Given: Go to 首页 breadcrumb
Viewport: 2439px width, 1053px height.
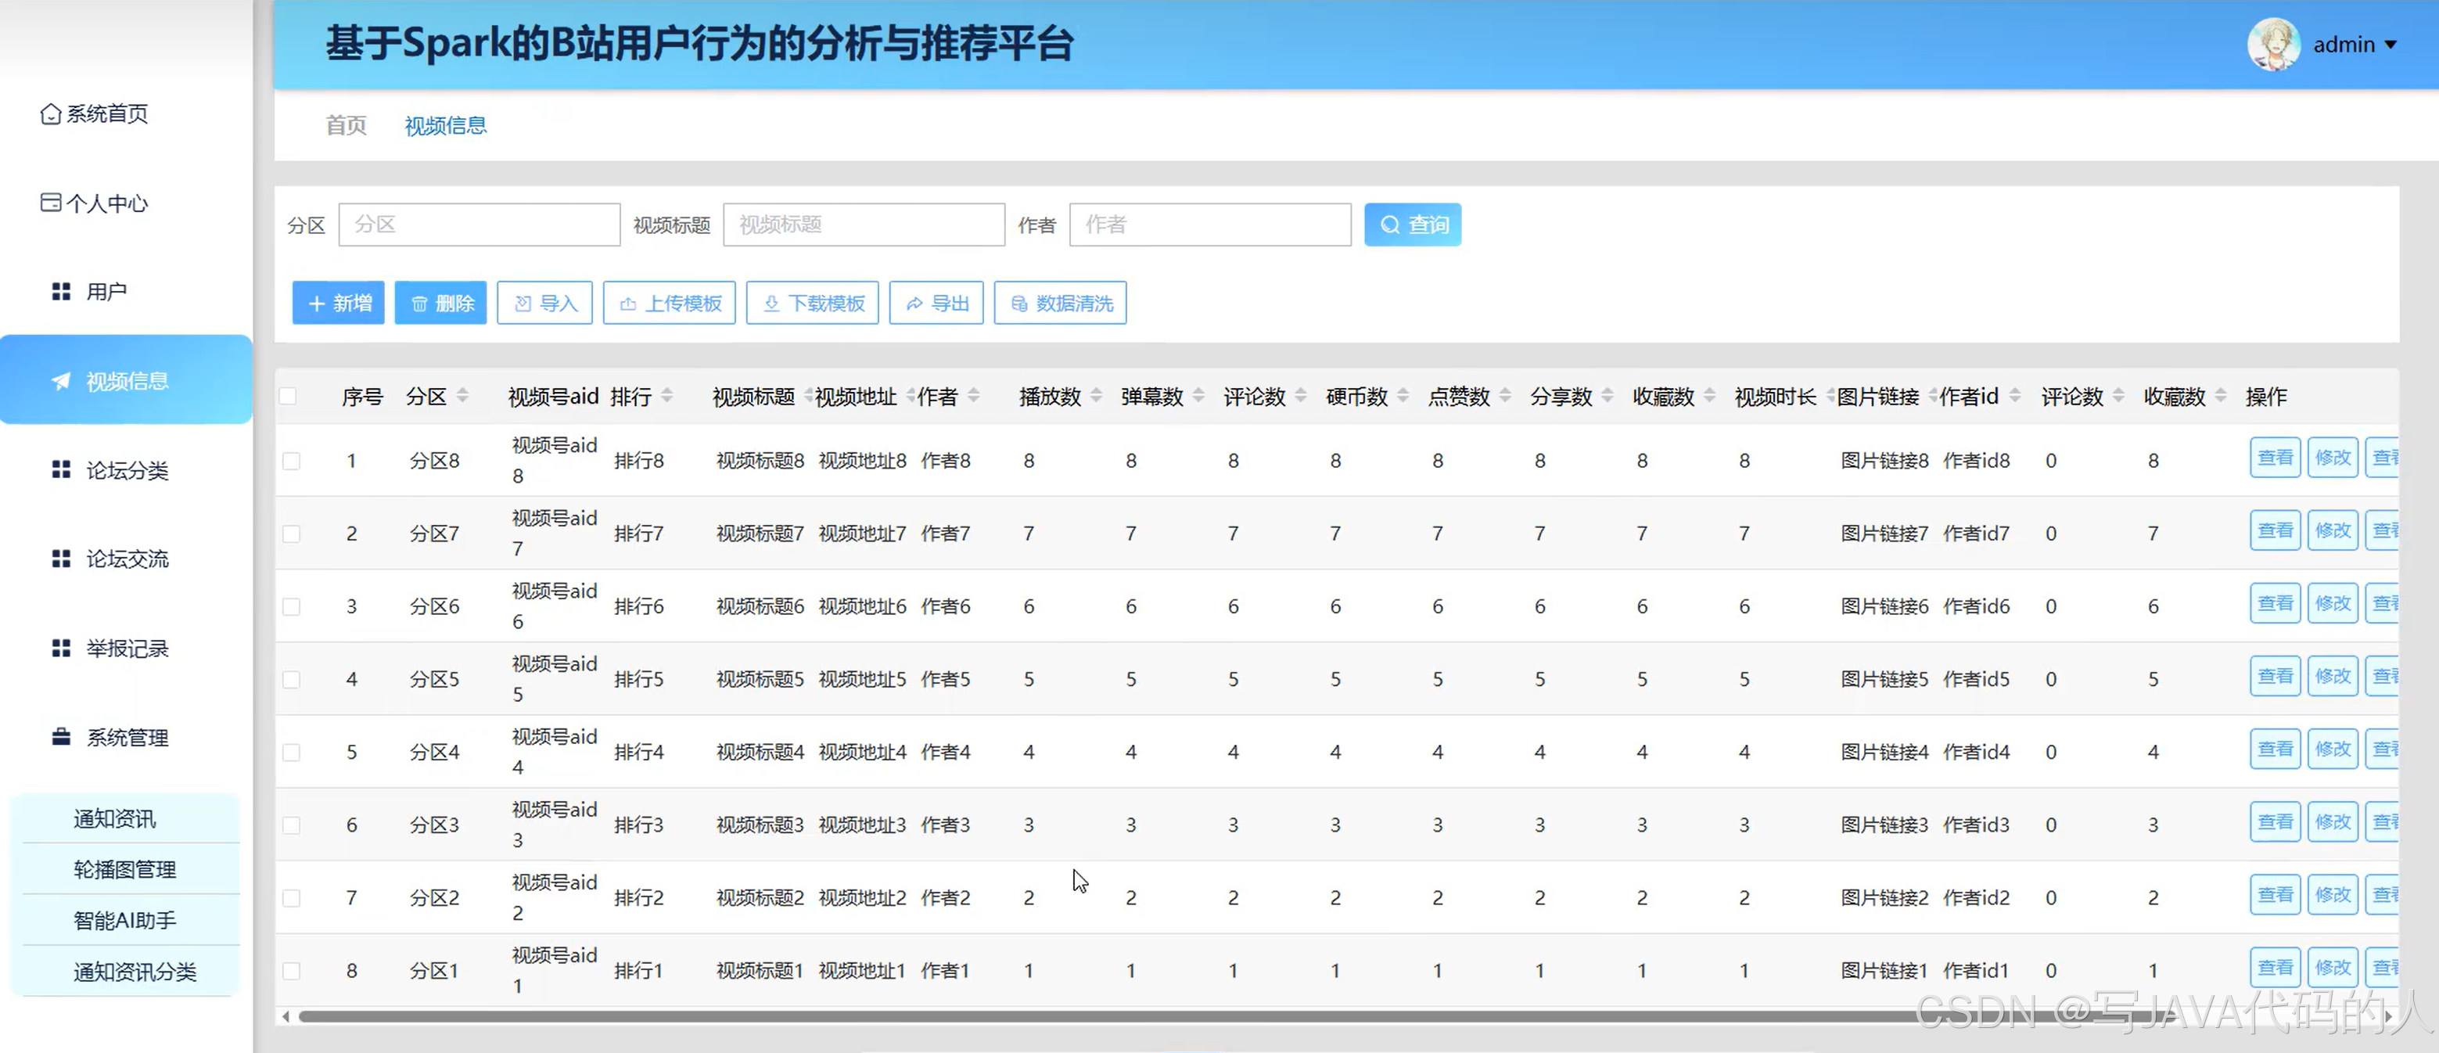Looking at the screenshot, I should point(346,125).
